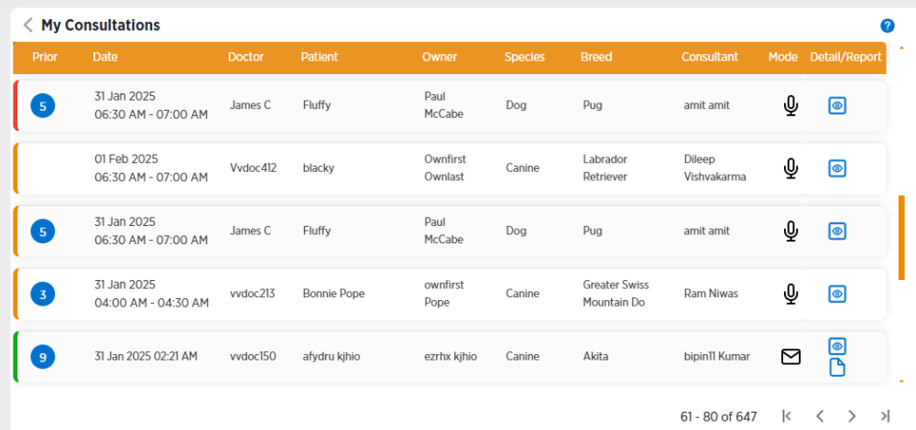
Task: Click the 'Canine' species in the Akita row
Action: pos(522,356)
